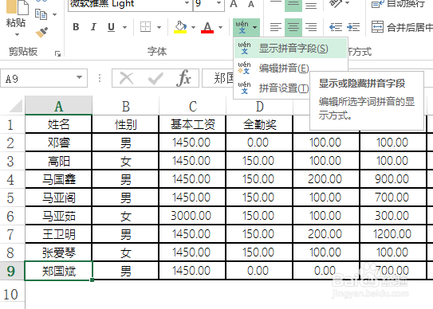Set bottom vertical alignment
The height and width of the screenshot is (309, 433).
311,5
